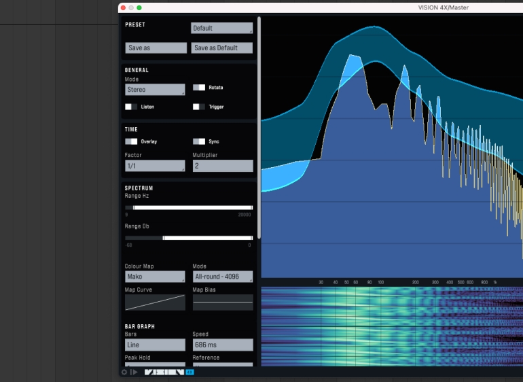Click the Map Curve graph box
Image resolution: width=523 pixels, height=382 pixels.
tap(155, 302)
